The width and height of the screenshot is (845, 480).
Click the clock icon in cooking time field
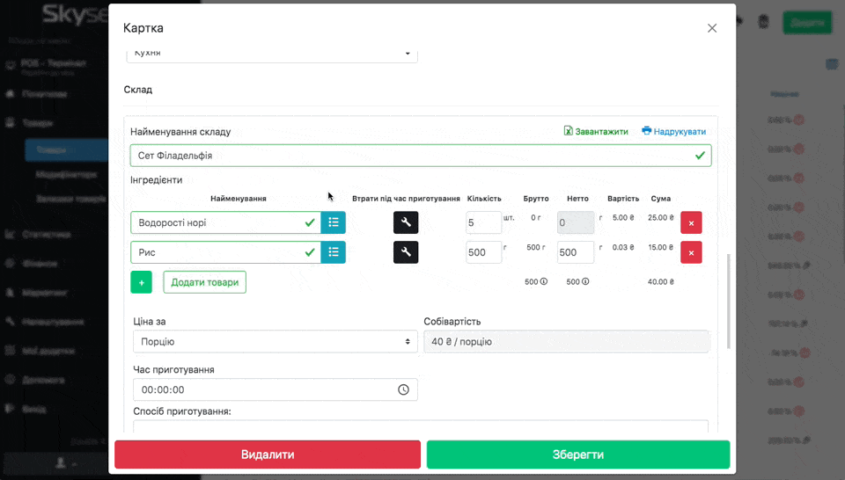(x=403, y=389)
